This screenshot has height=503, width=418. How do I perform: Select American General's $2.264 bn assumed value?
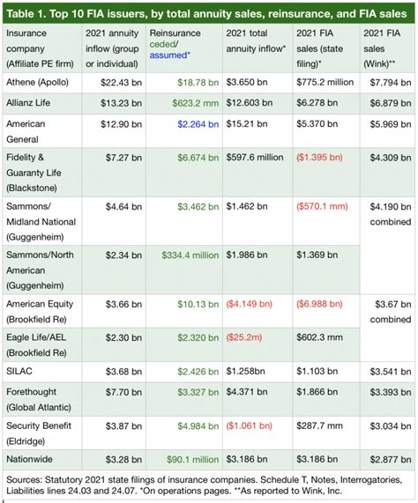tap(198, 124)
